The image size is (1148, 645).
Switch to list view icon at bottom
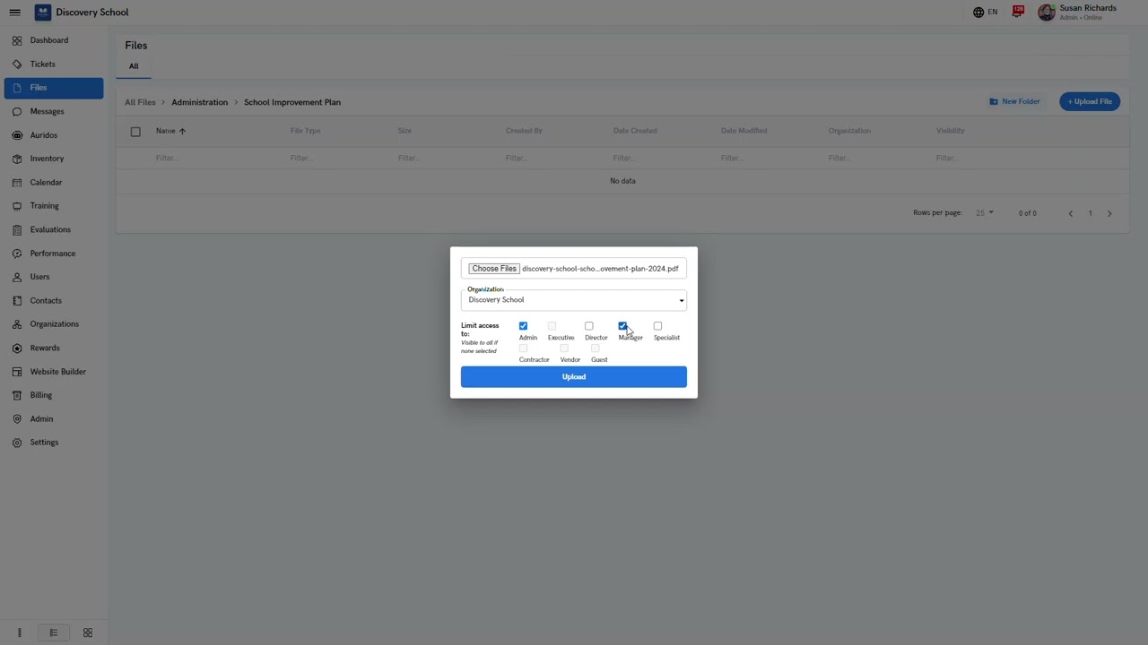click(x=54, y=632)
